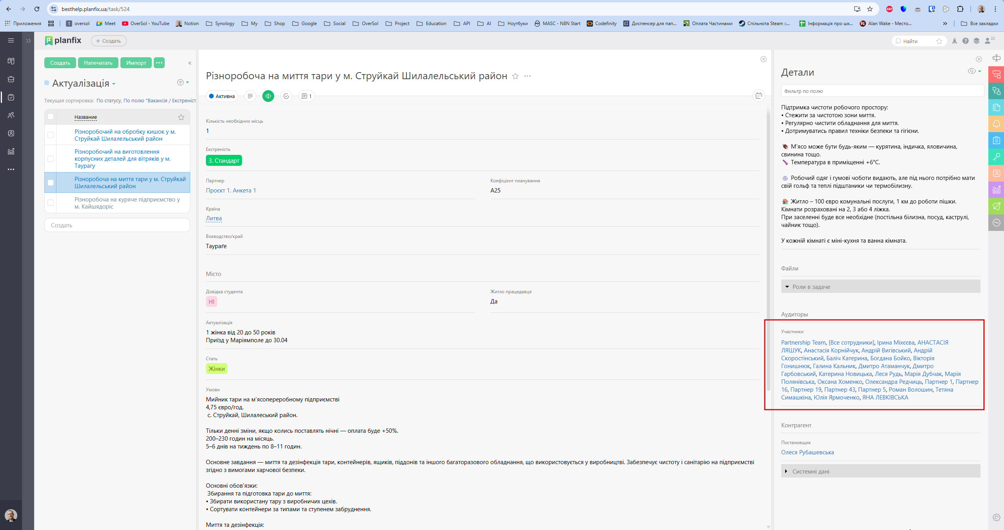Click the calendar icon in task toolbar
Viewport: 1004px width, 530px height.
click(x=759, y=96)
